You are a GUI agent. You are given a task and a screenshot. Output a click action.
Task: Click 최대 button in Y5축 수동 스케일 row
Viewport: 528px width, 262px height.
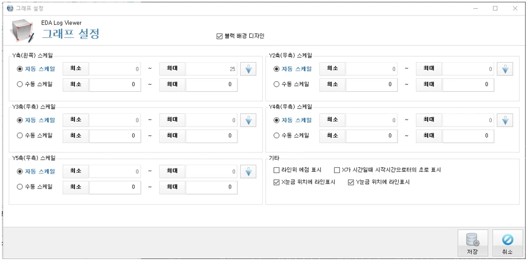(172, 187)
